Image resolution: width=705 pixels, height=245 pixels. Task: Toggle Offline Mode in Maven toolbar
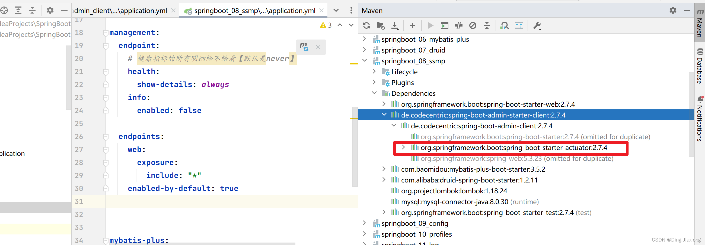tap(459, 25)
